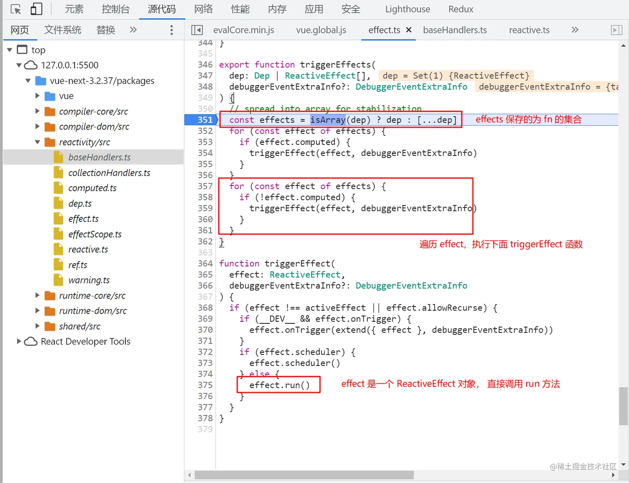Expand the runtime-core/src folder
Screen dimensions: 629x483
tap(37, 296)
